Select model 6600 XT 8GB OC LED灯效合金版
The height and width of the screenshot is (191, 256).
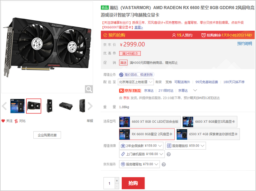150,122
